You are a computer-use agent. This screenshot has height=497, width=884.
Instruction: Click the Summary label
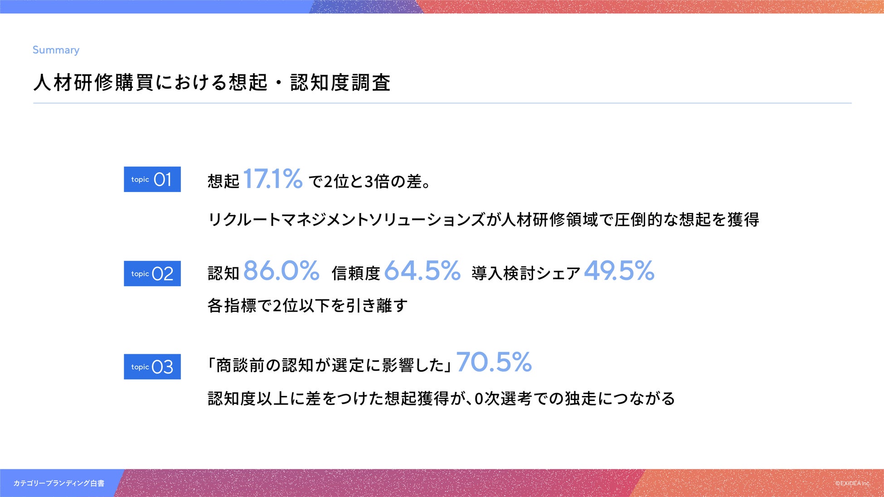pos(56,50)
